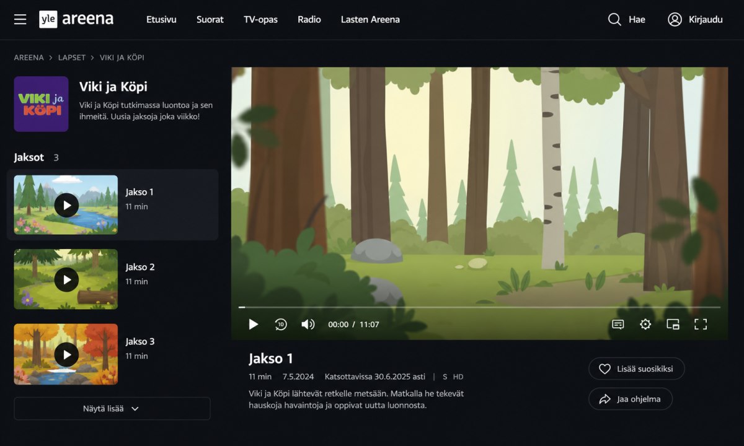Share the show via Jaa ohjelma

(631, 399)
